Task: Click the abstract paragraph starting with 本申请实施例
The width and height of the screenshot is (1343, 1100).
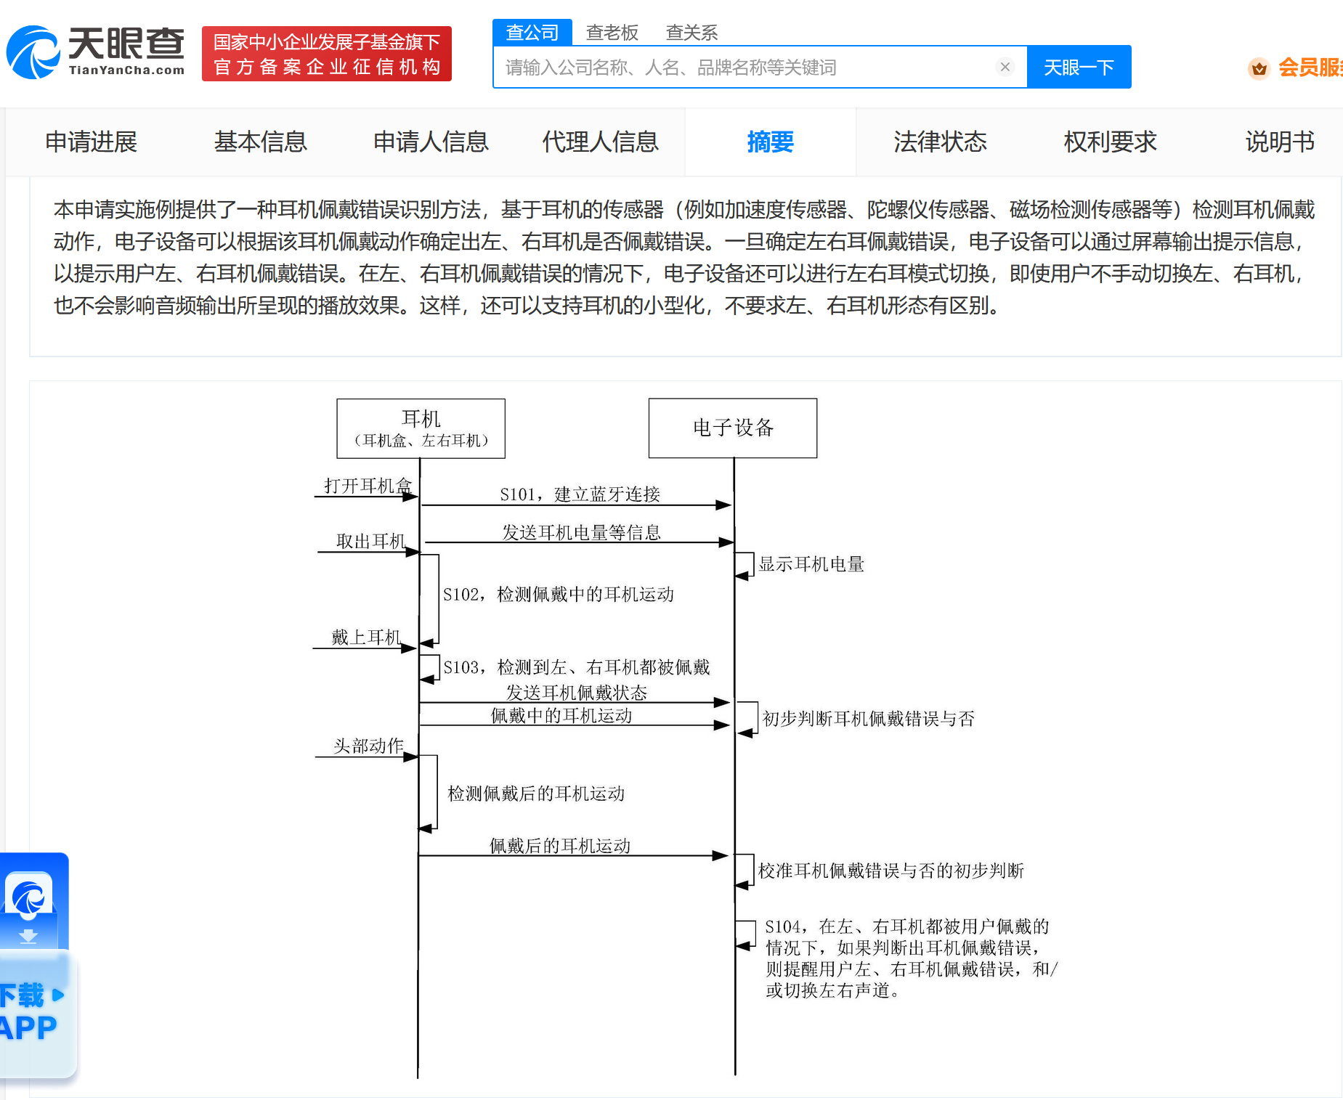Action: (685, 258)
